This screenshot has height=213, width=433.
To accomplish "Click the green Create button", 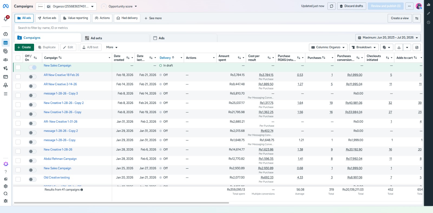I will 24,47.
